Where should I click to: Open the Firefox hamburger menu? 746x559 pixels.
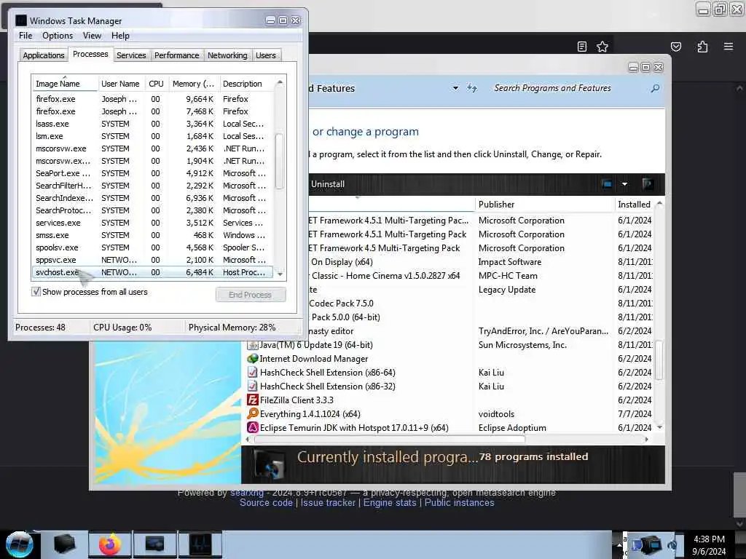[x=728, y=47]
